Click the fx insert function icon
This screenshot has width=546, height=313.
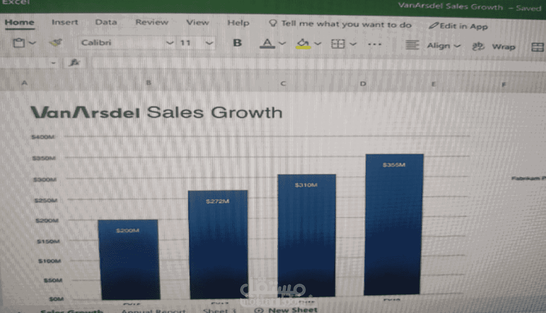[x=75, y=63]
